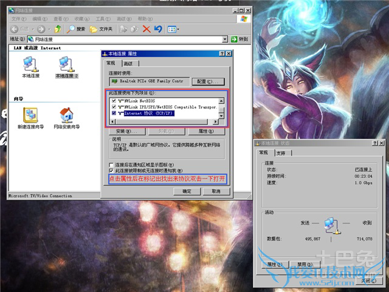Toggle the NWLink NetBIOS checkbox

pos(114,100)
